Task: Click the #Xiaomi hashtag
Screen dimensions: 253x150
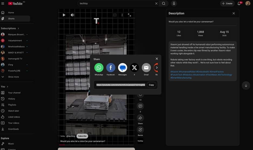Action: pyautogui.click(x=174, y=72)
